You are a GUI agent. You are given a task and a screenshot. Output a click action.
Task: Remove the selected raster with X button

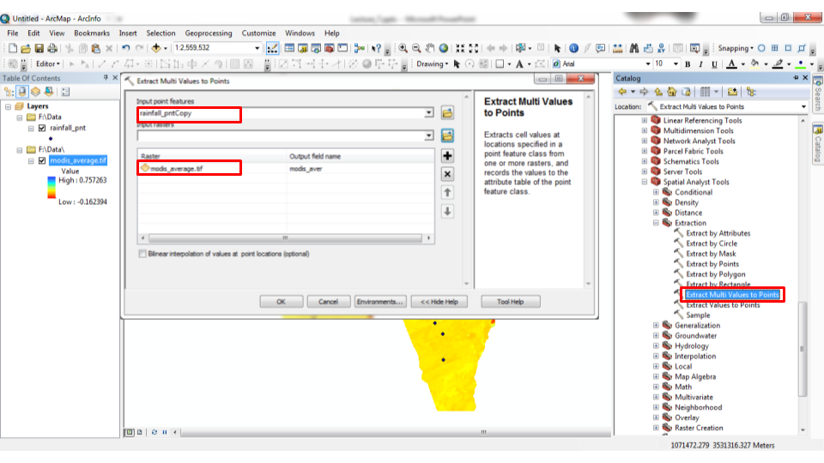[447, 174]
